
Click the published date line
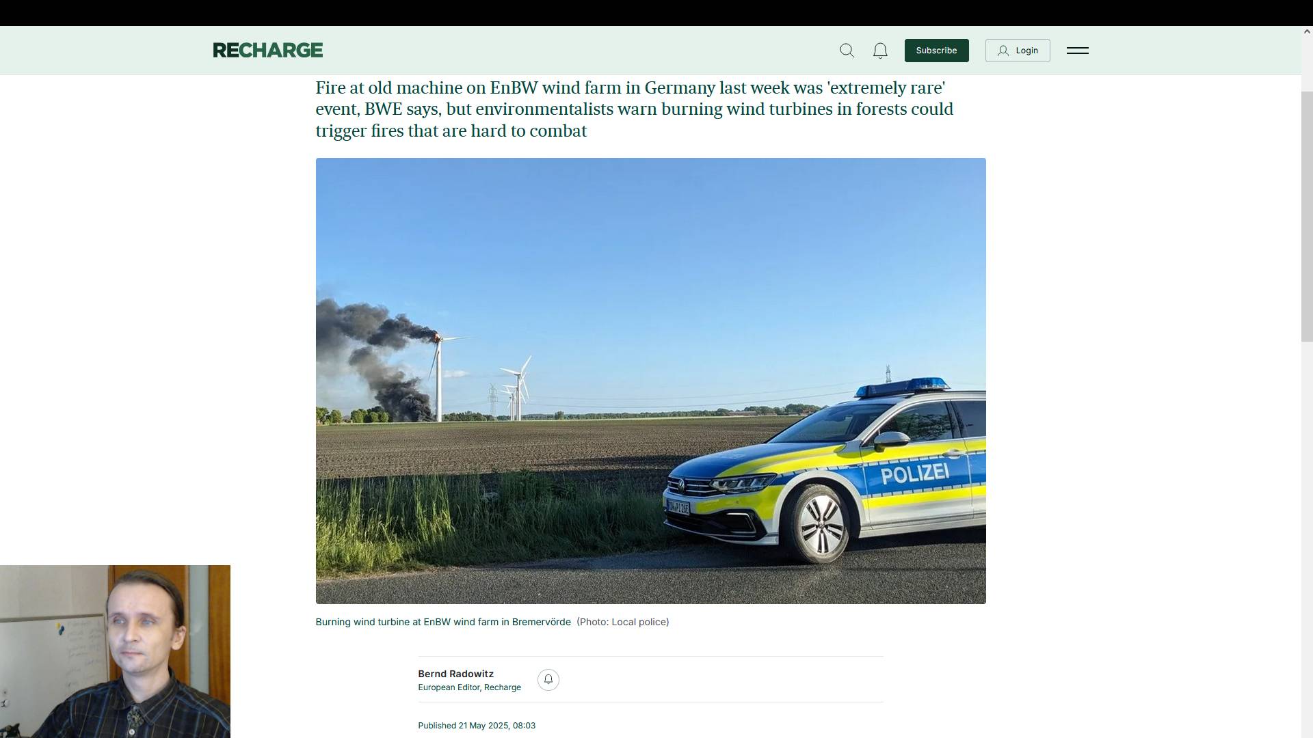[x=477, y=726]
